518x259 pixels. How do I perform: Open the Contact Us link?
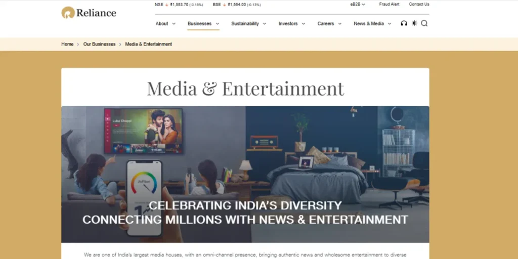[419, 4]
